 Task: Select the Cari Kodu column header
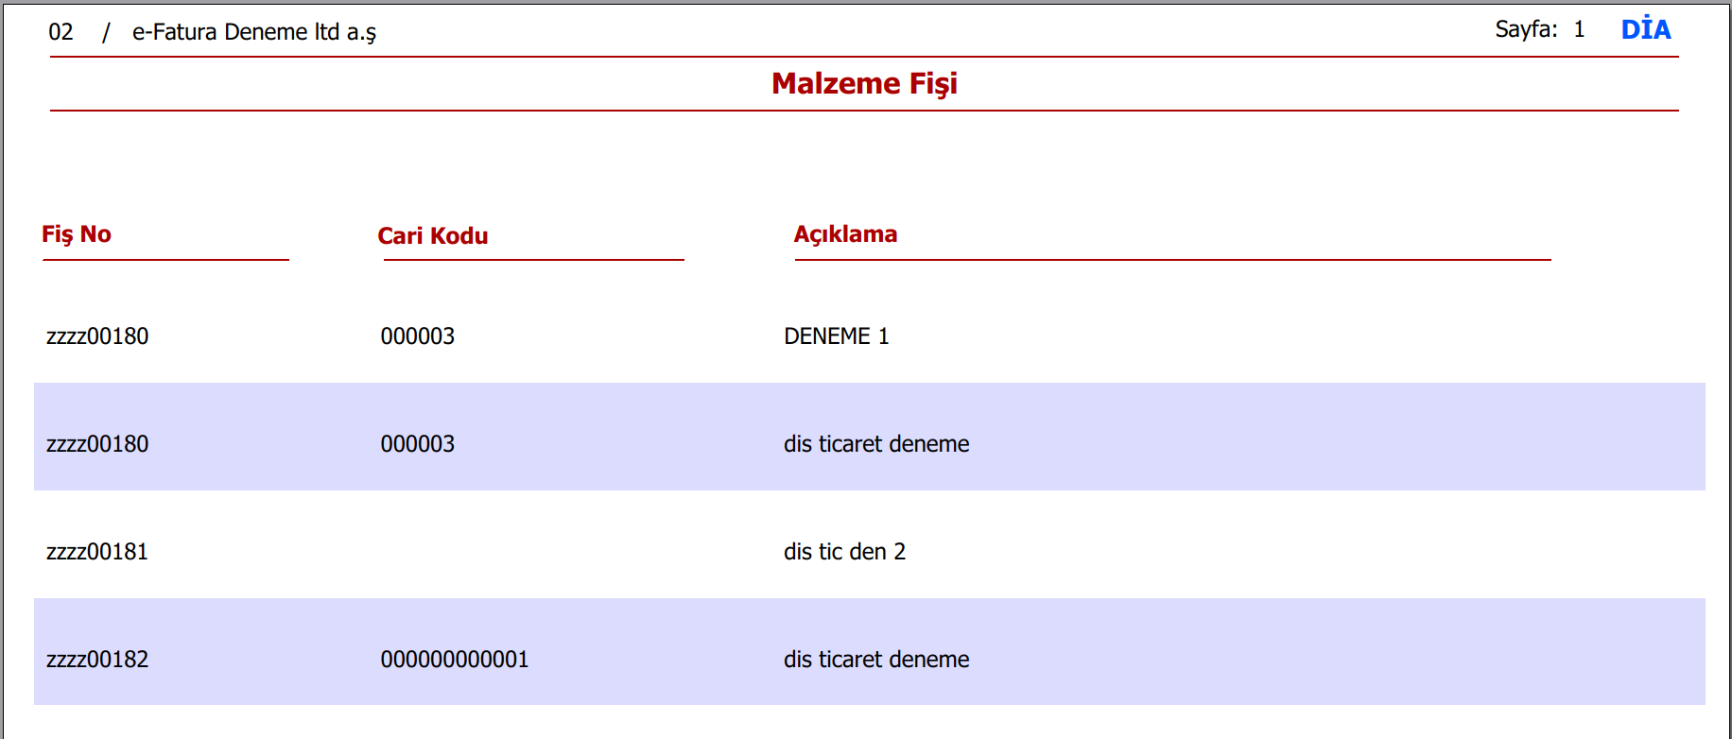[x=433, y=236]
